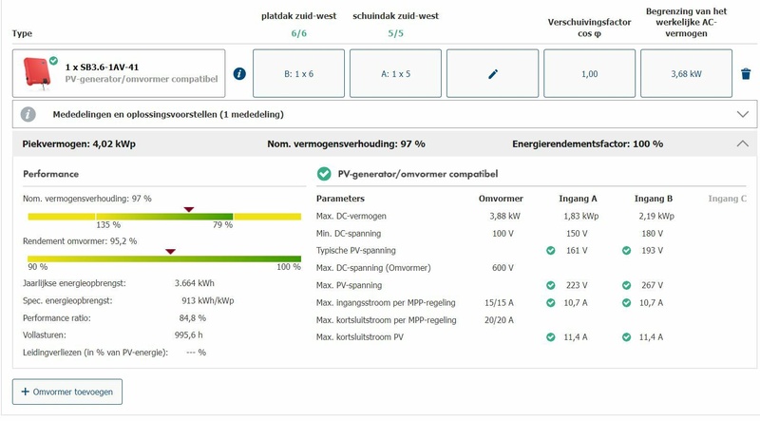Image resolution: width=760 pixels, height=421 pixels.
Task: Collapse the Piekvermogen details with chevron
Action: [743, 144]
